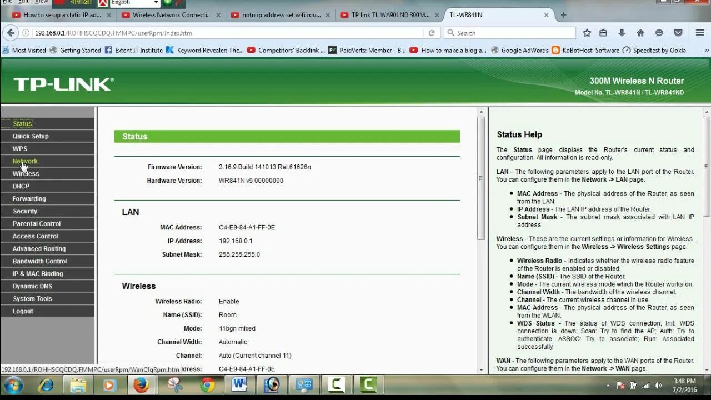Image resolution: width=711 pixels, height=400 pixels.
Task: Open Most Visited bookmarks folder
Action: click(24, 50)
